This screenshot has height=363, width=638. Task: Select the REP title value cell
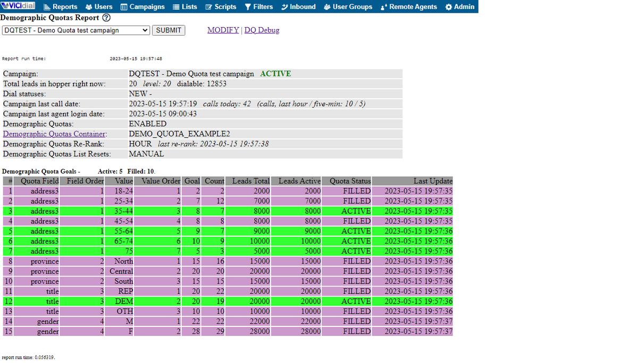click(x=119, y=291)
